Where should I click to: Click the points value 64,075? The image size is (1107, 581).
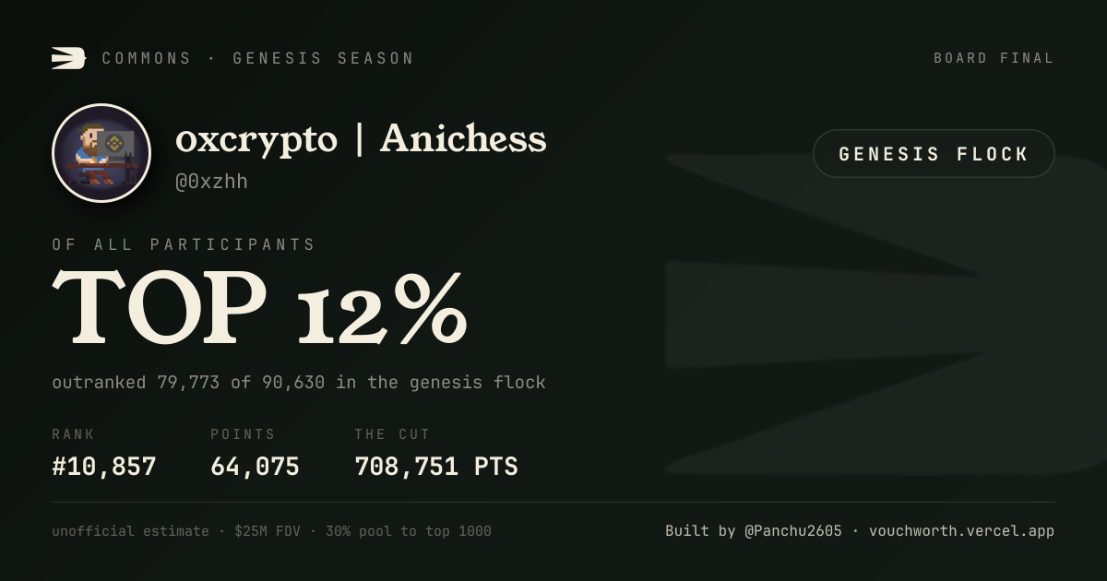(255, 467)
